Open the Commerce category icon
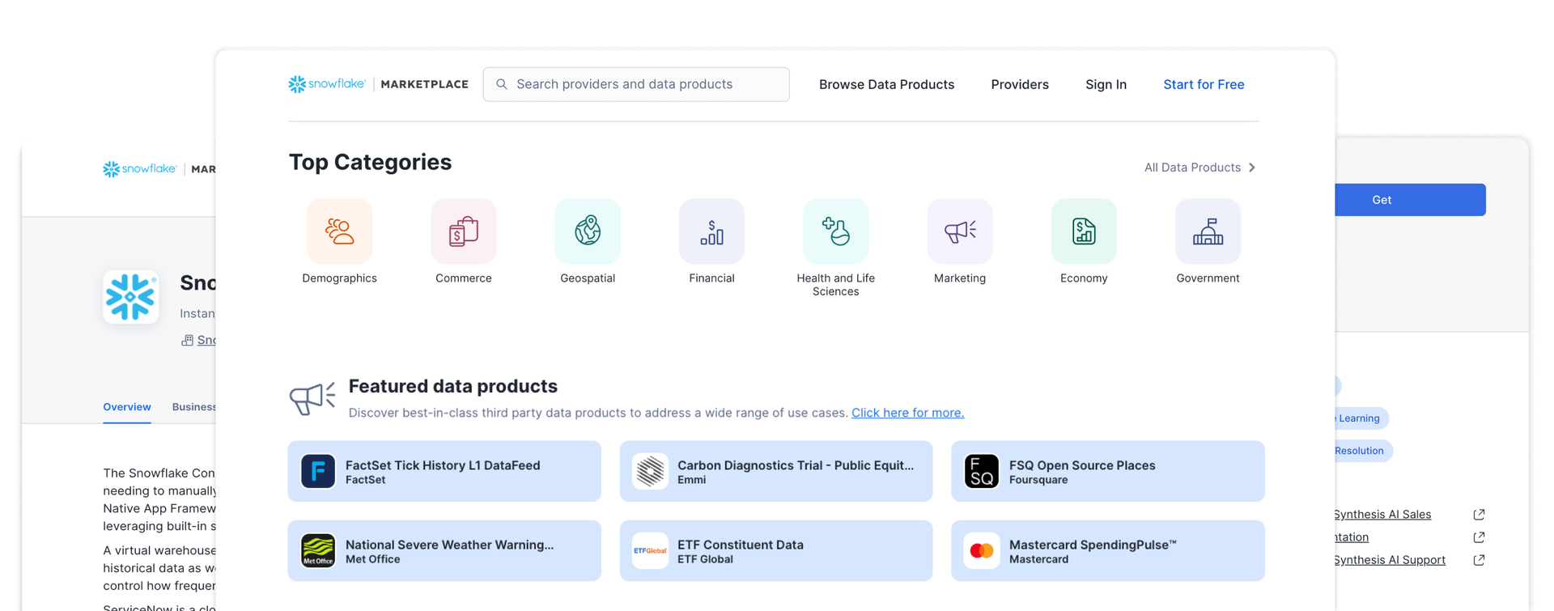Viewport: 1554px width, 611px height. pyautogui.click(x=463, y=231)
